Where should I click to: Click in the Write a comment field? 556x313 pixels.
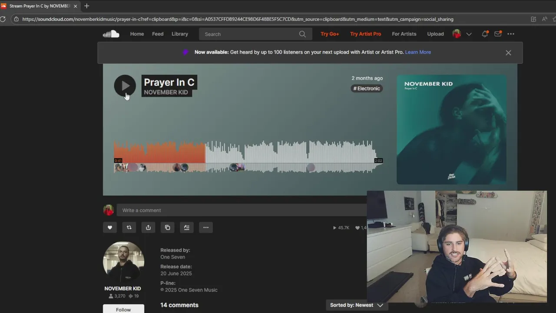(242, 210)
